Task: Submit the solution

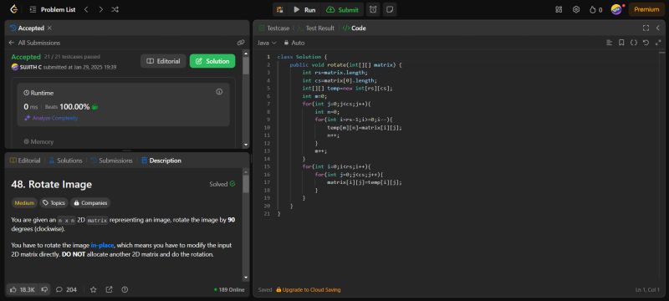Action: point(343,9)
